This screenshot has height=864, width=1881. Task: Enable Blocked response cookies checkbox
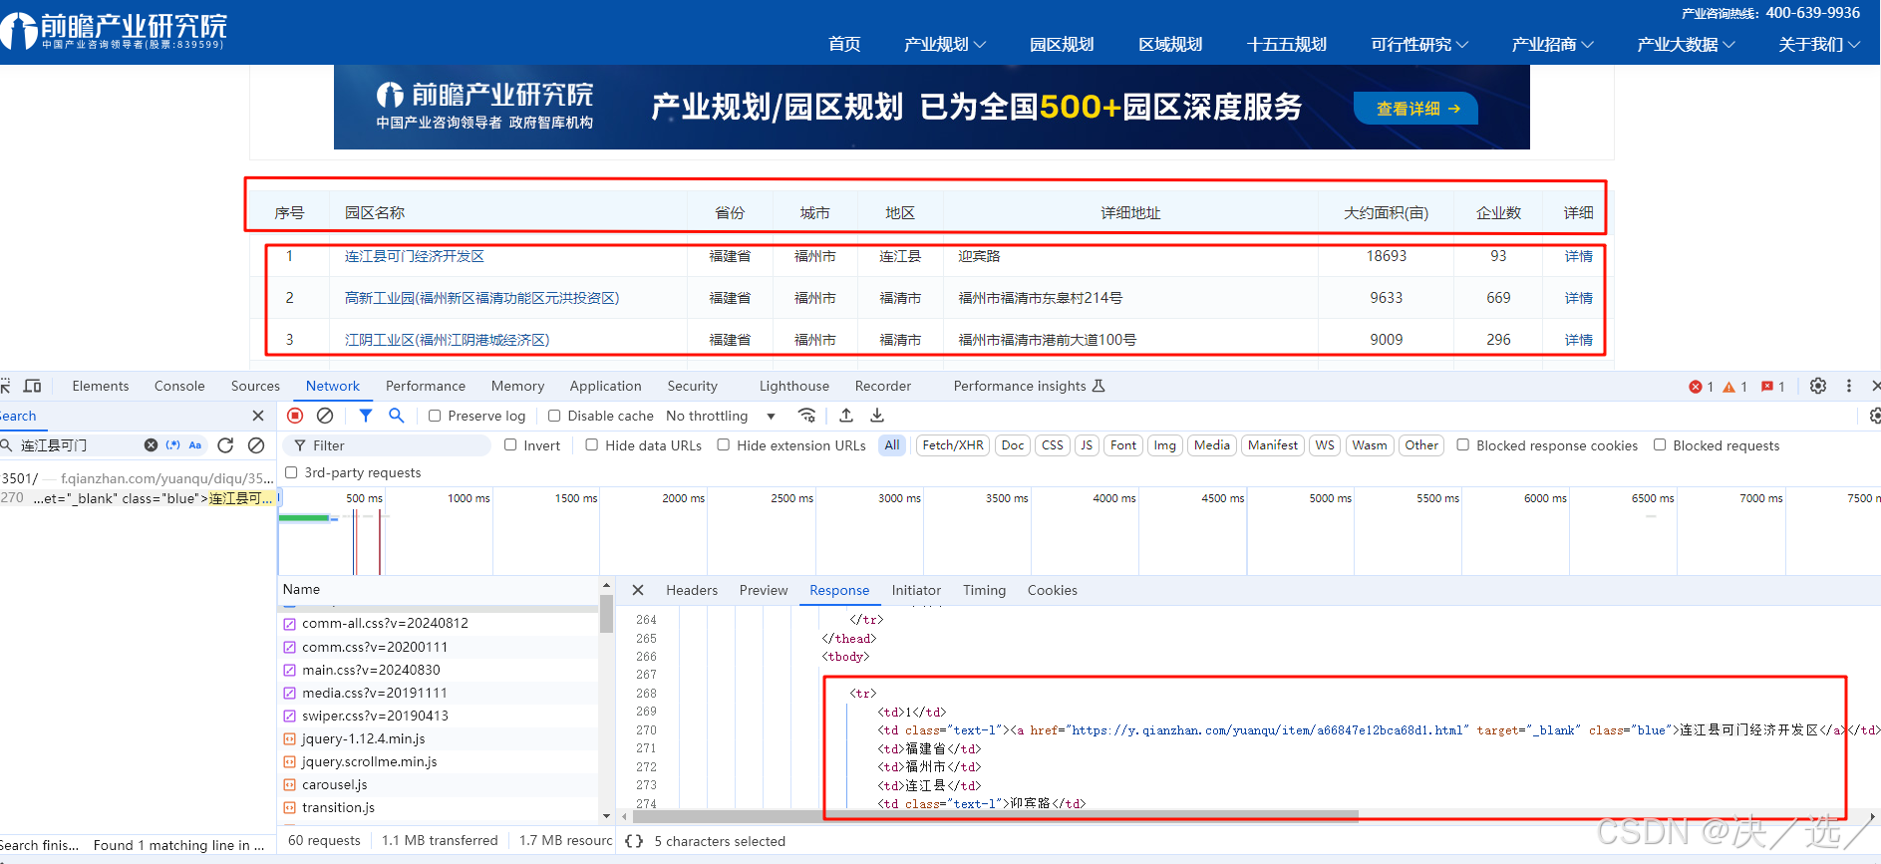1463,445
